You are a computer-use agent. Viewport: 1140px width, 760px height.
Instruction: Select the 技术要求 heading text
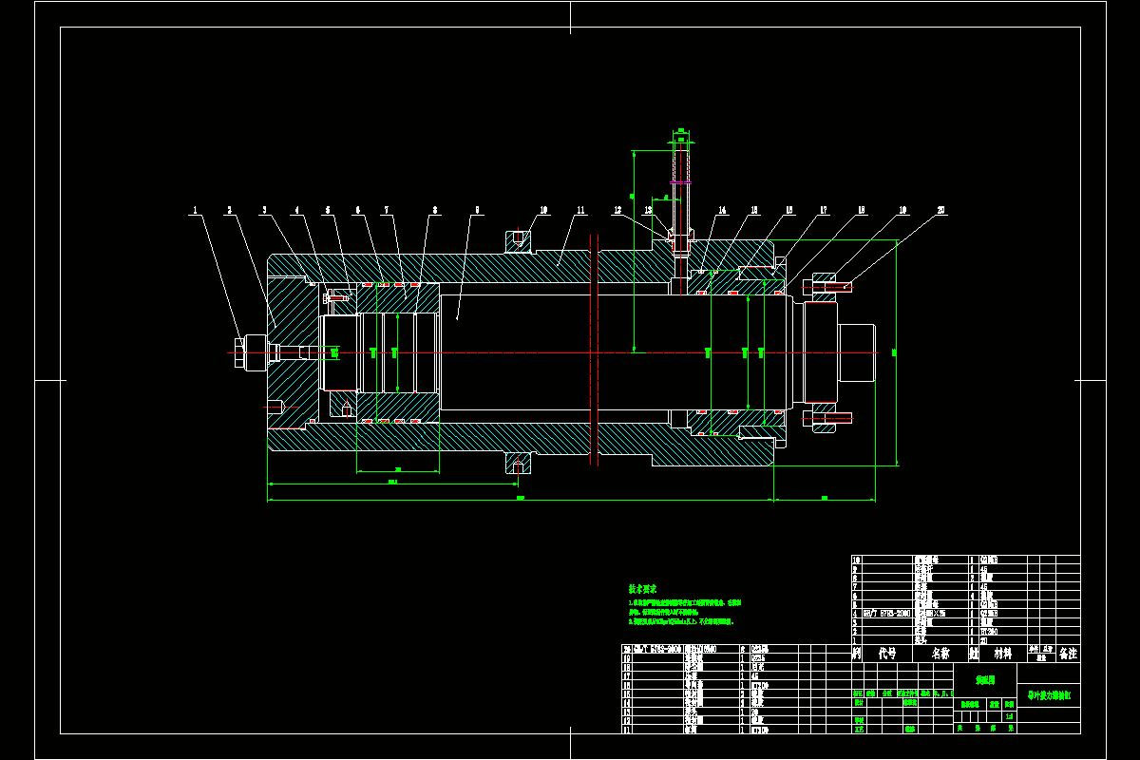[x=643, y=590]
